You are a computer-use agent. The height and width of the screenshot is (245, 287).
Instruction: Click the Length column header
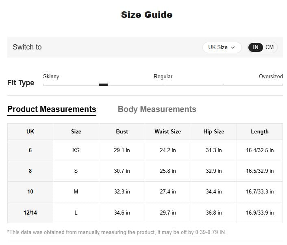[x=260, y=131]
